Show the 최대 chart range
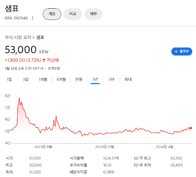 (x=128, y=79)
